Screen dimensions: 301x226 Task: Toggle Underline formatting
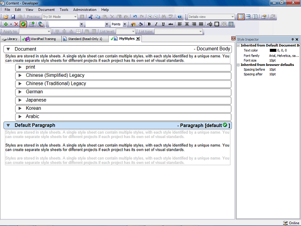pos(163,24)
